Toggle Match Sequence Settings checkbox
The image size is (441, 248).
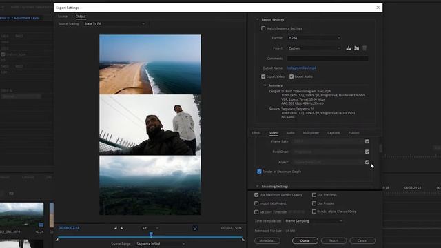[263, 28]
